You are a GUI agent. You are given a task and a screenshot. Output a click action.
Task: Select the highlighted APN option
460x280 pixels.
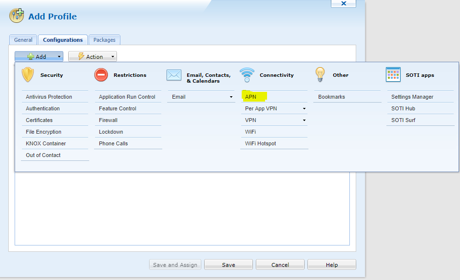[274, 97]
